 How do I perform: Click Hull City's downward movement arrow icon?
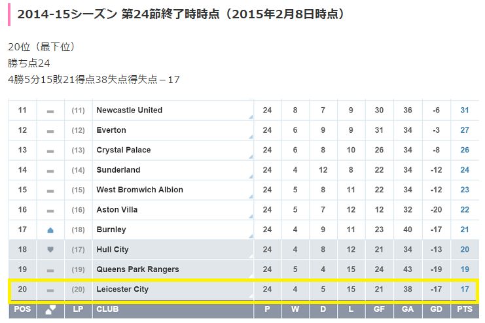(x=50, y=250)
